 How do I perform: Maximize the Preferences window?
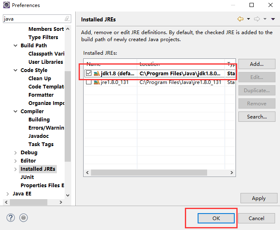[252, 5]
